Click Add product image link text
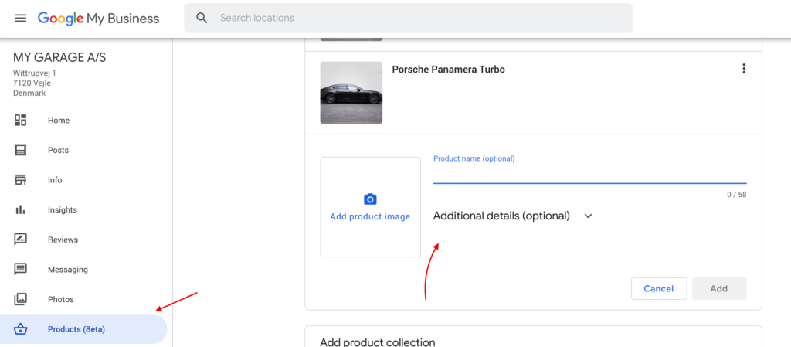 click(x=370, y=216)
